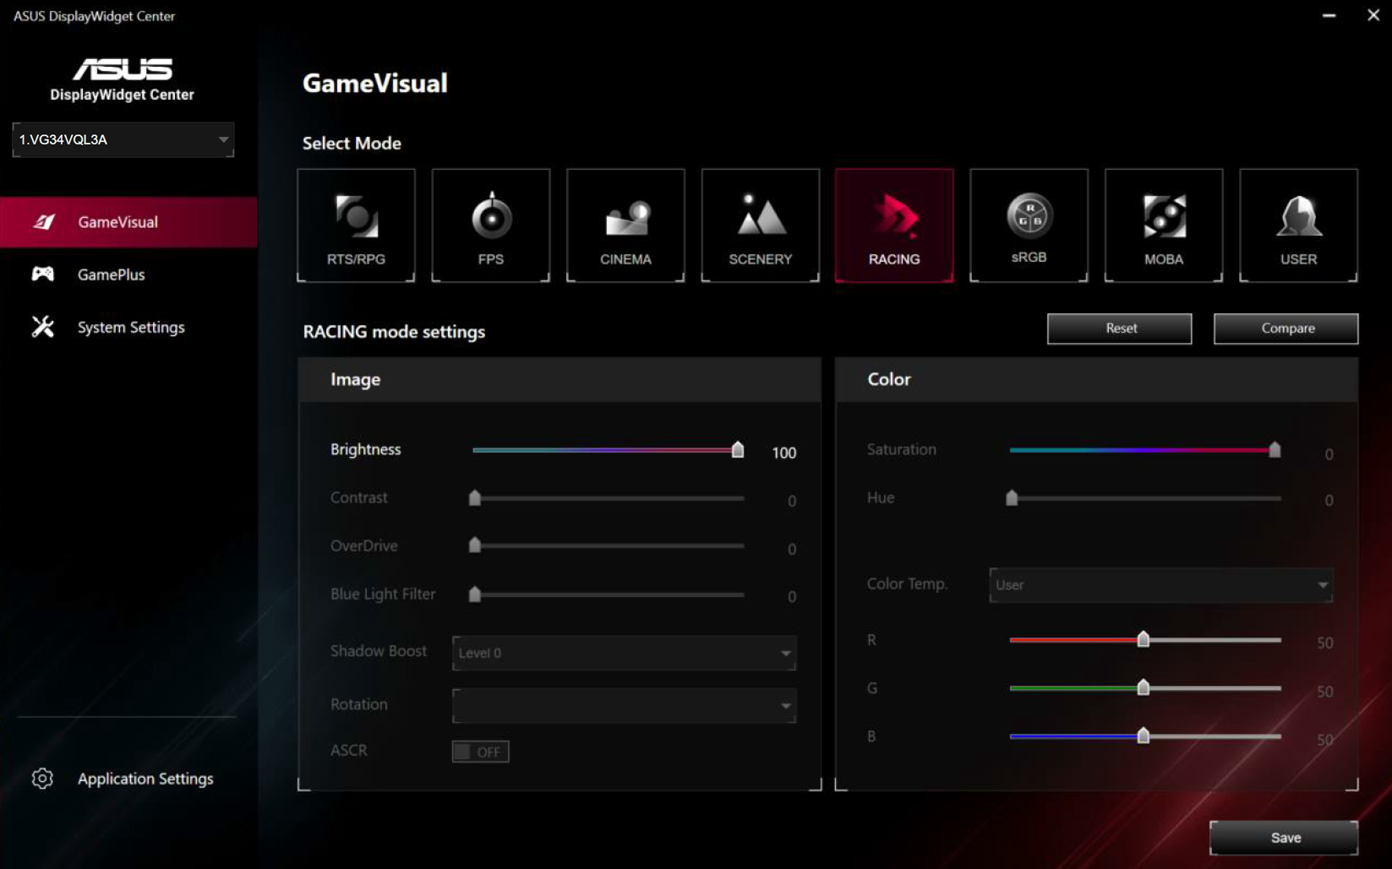Click the Reset button
Image resolution: width=1392 pixels, height=869 pixels.
[1120, 329]
